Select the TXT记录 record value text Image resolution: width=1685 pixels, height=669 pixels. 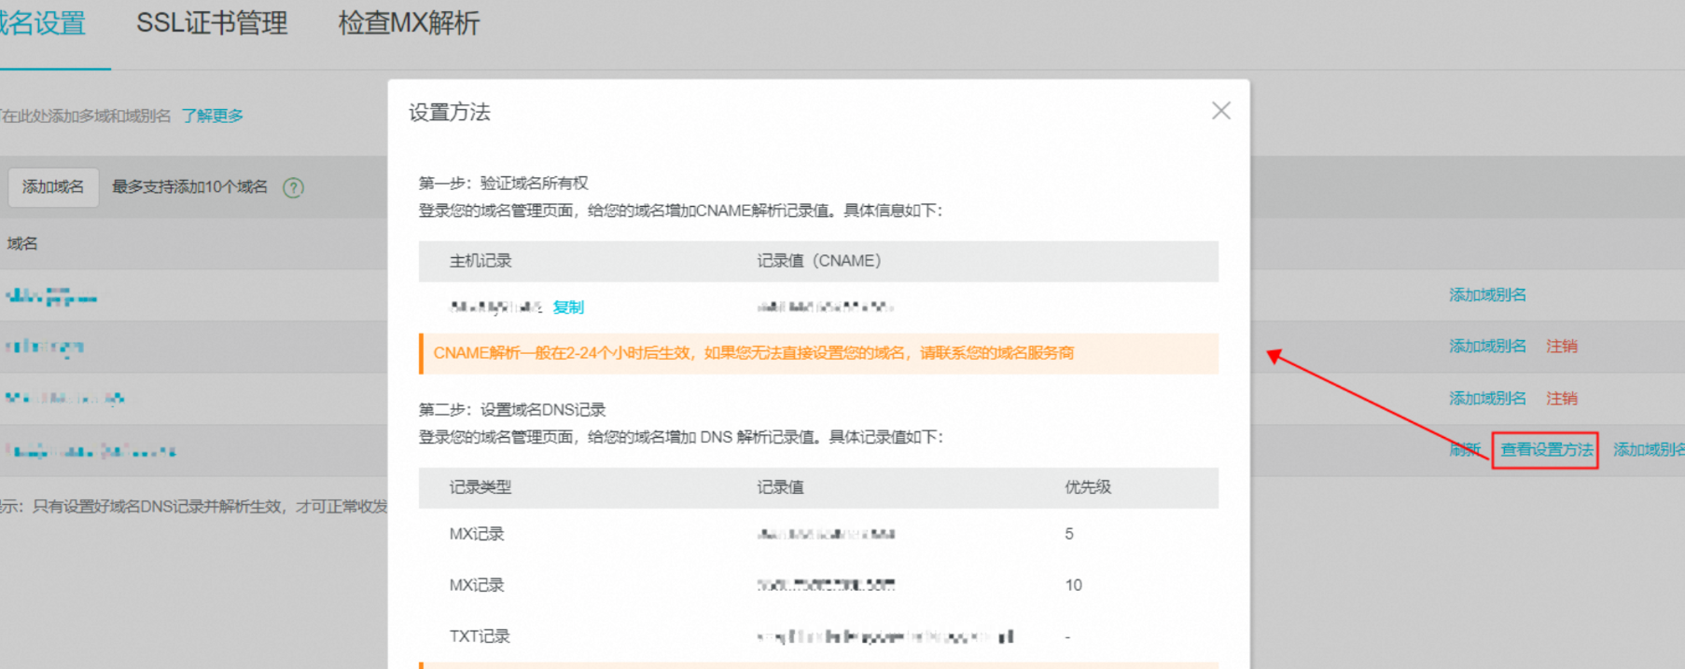tap(884, 637)
